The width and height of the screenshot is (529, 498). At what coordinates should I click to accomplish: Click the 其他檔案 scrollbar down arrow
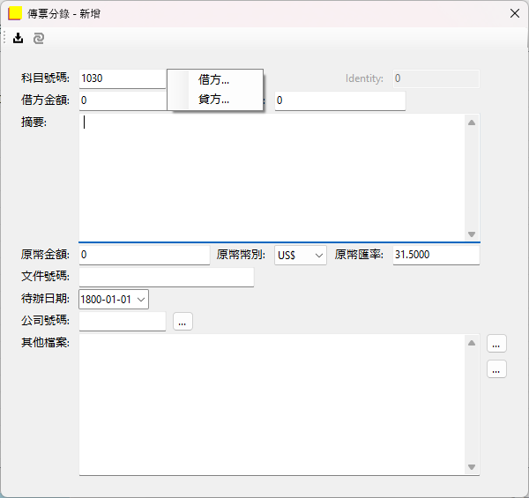point(472,467)
